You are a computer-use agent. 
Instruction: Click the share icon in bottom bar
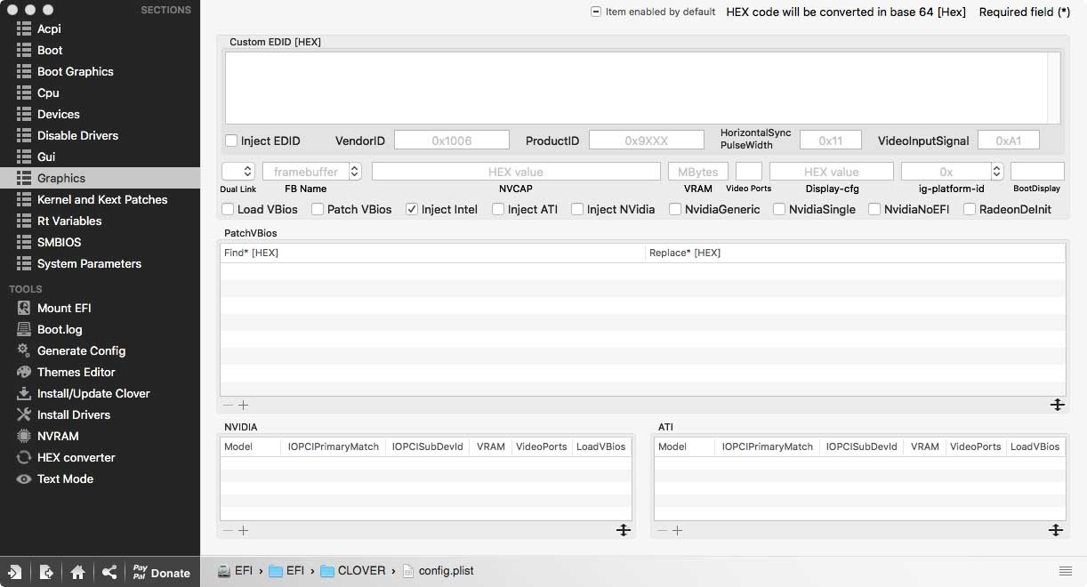(109, 572)
